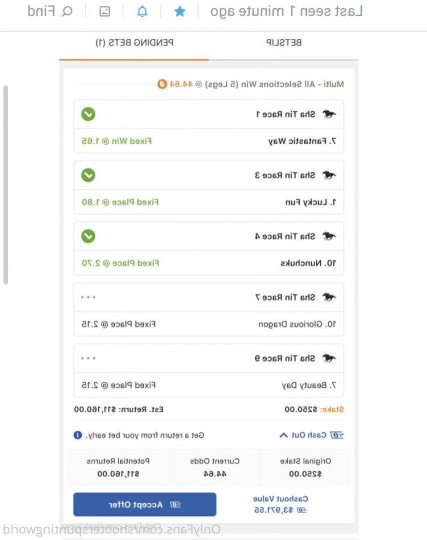
Task: Open the image gallery icon
Action: tap(104, 11)
